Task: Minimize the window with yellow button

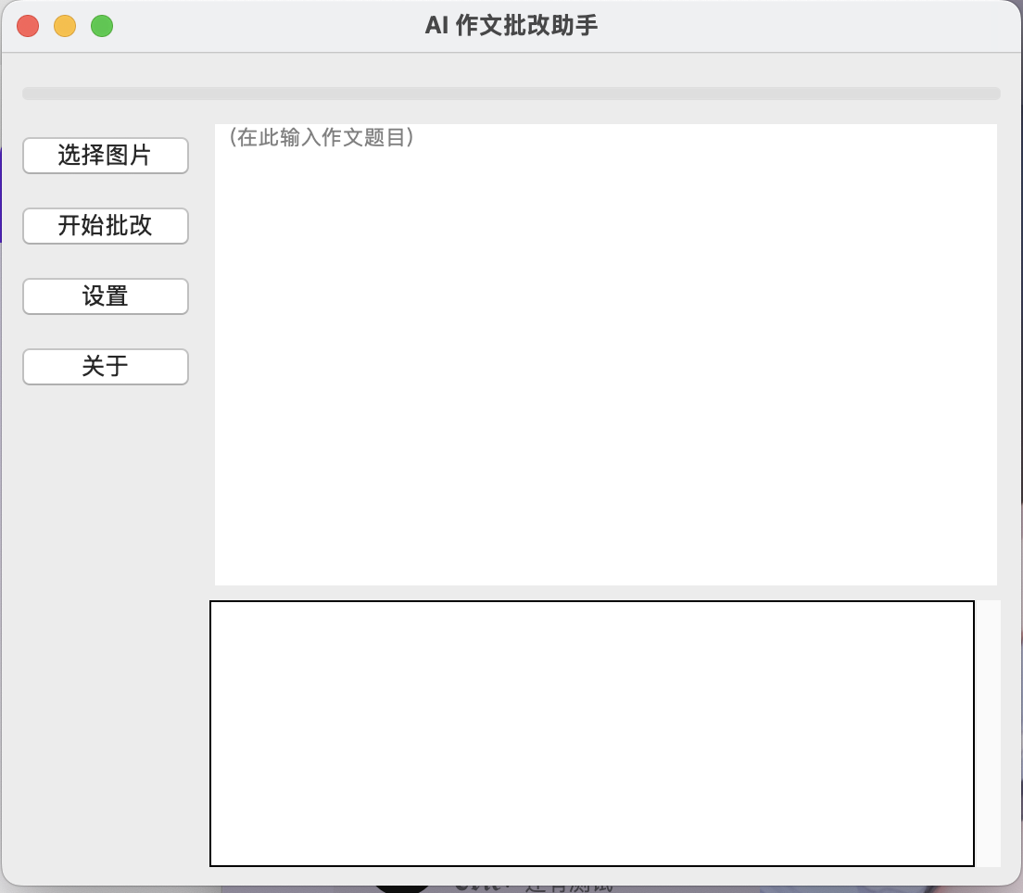Action: [x=65, y=26]
